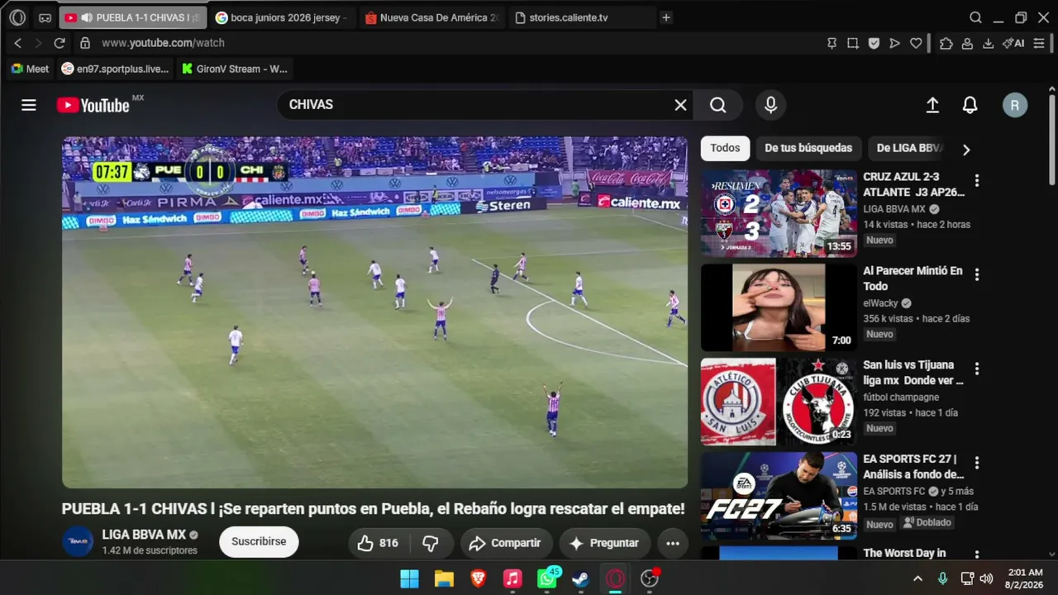1058x595 pixels.
Task: Click the pinboard pin icon in the address bar
Action: point(832,43)
